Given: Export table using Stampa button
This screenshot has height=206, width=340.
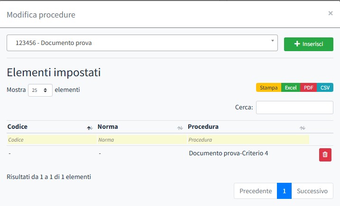Looking at the screenshot, I should click(x=268, y=88).
